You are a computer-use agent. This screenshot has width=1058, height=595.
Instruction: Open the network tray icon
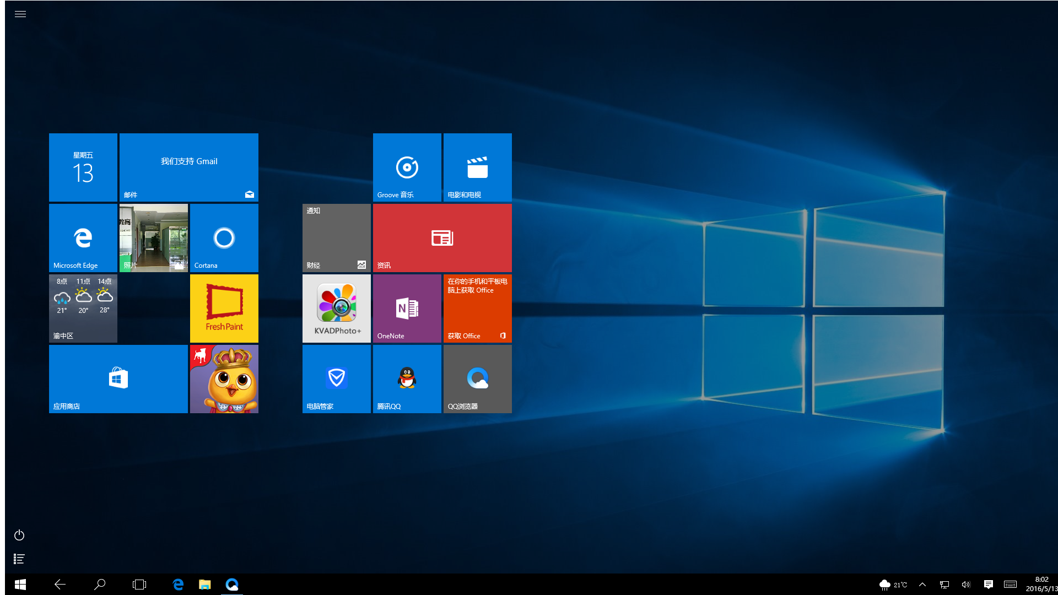click(944, 585)
